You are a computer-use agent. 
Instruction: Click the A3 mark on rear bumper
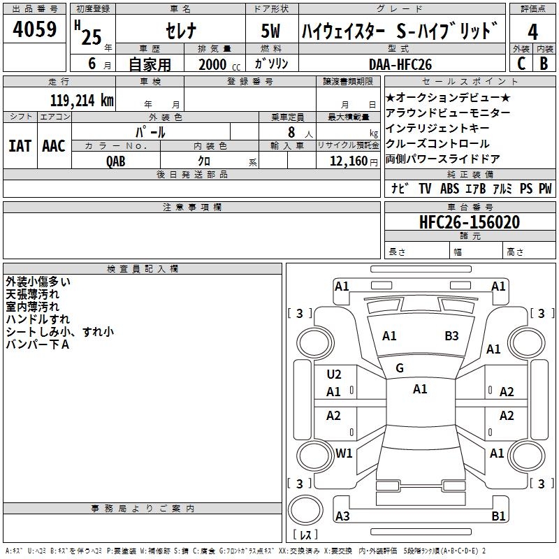click(342, 516)
